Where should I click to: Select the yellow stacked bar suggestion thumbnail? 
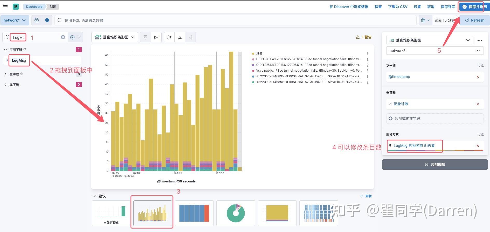coord(153,213)
